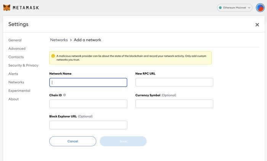This screenshot has height=161, width=267.
Task: Click the warning icon in yellow banner
Action: [x=53, y=56]
